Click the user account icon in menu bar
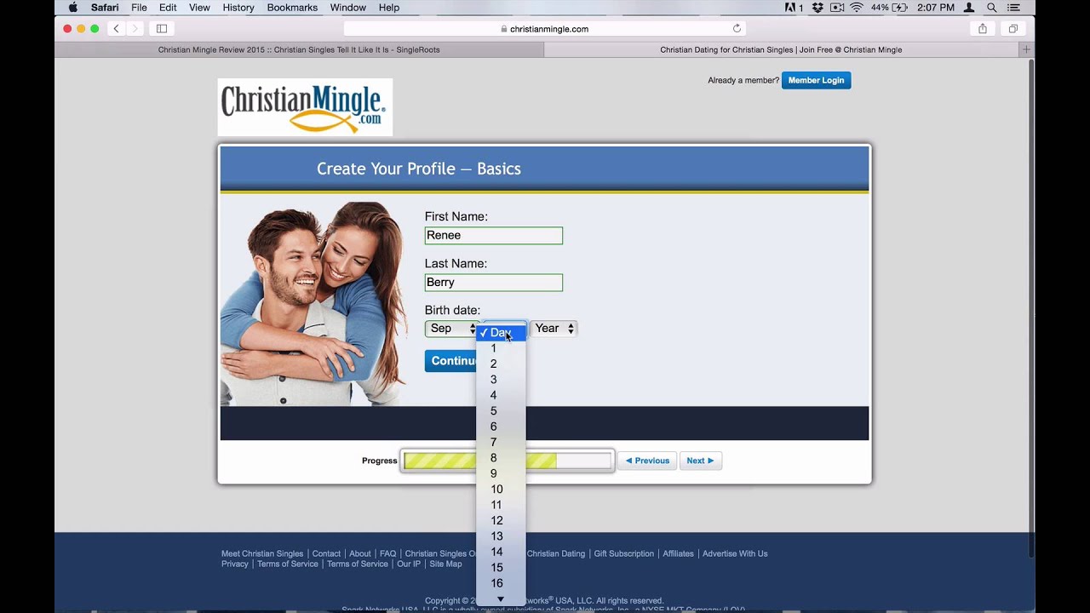This screenshot has width=1090, height=613. [969, 8]
